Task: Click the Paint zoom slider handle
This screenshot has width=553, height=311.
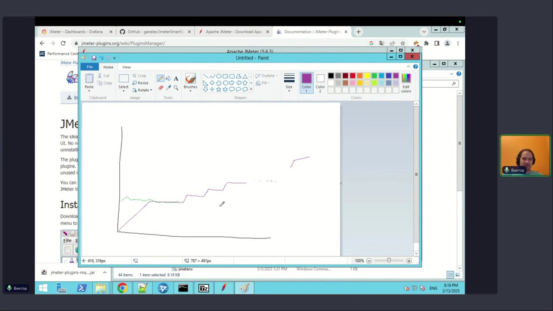Action: pyautogui.click(x=389, y=260)
